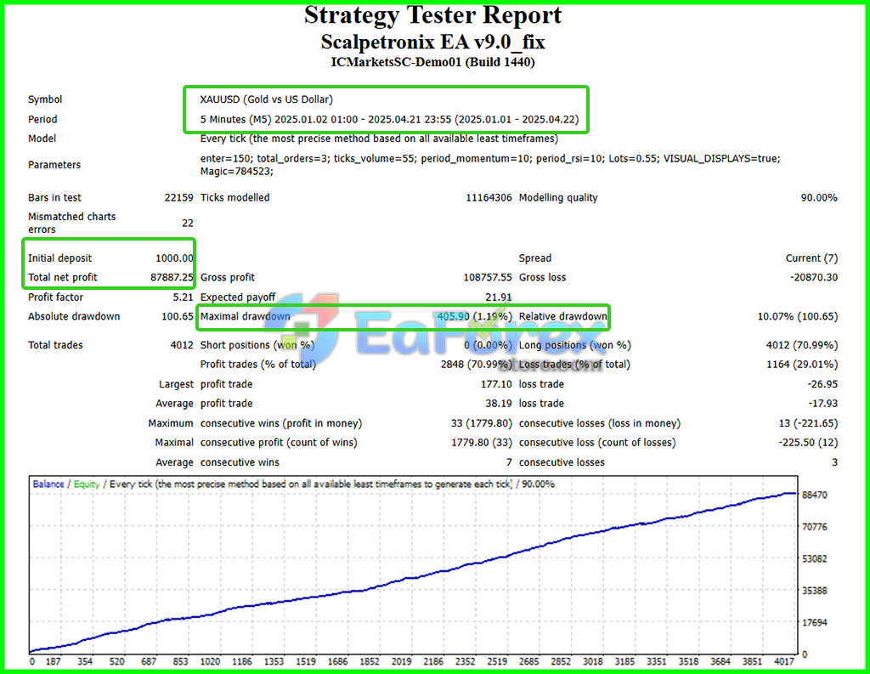Click the "Period" row label
The height and width of the screenshot is (674, 870).
42,119
